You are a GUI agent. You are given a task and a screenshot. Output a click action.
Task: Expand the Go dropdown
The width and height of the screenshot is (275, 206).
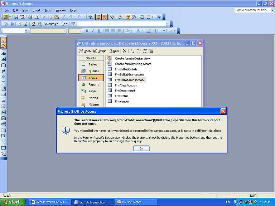[64, 24]
